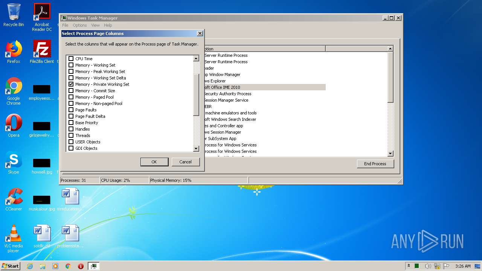
Task: Open the Opera desktop shortcut
Action: [x=14, y=126]
